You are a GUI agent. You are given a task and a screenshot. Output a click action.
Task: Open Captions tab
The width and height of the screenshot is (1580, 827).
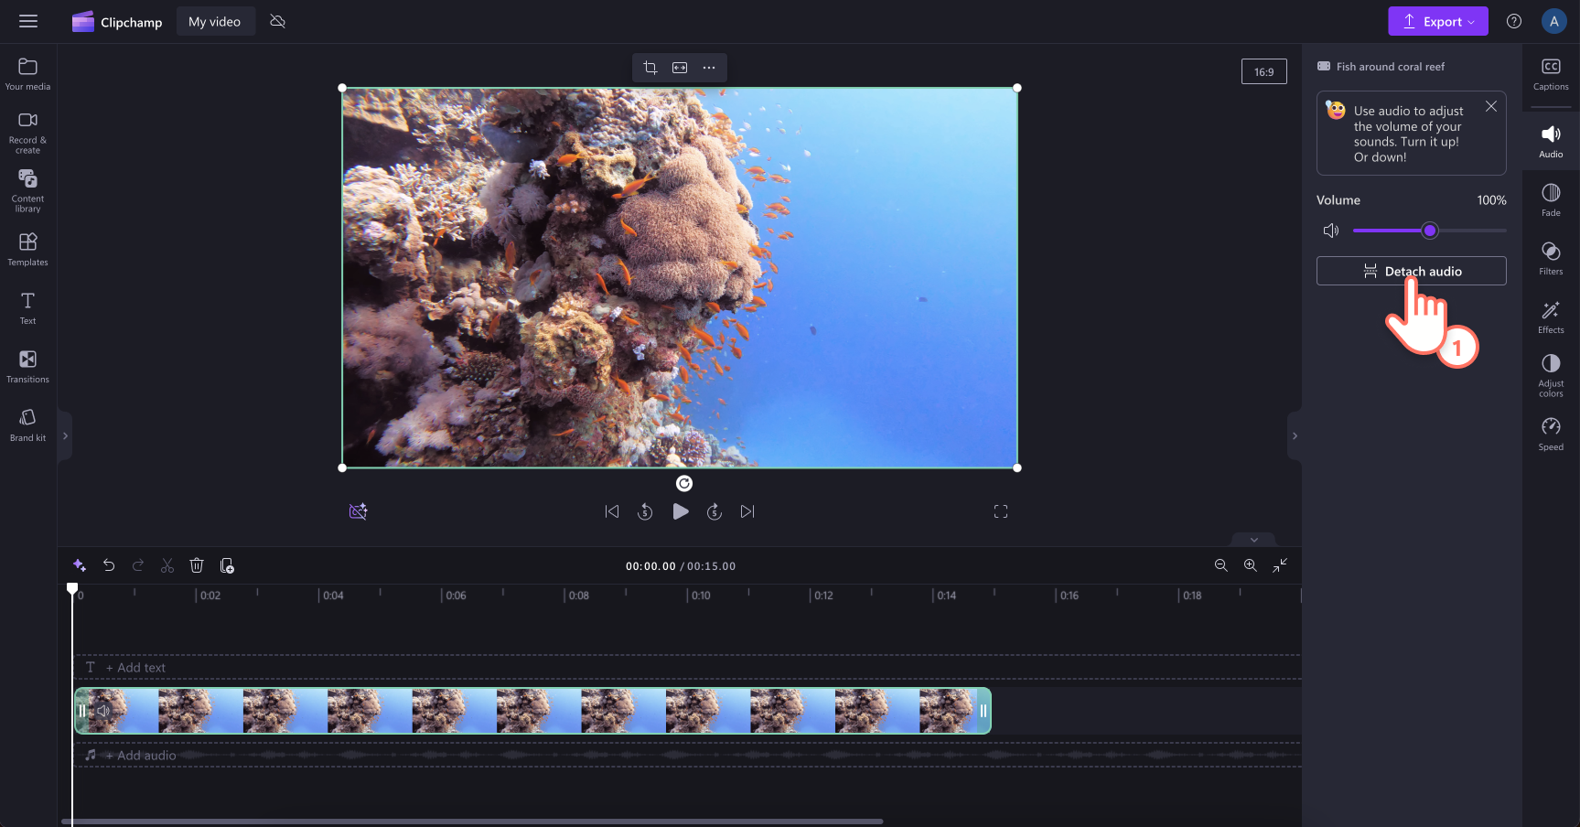(1551, 74)
